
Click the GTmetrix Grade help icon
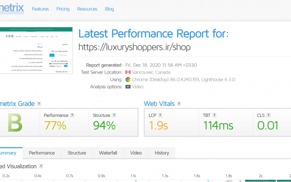(39, 104)
